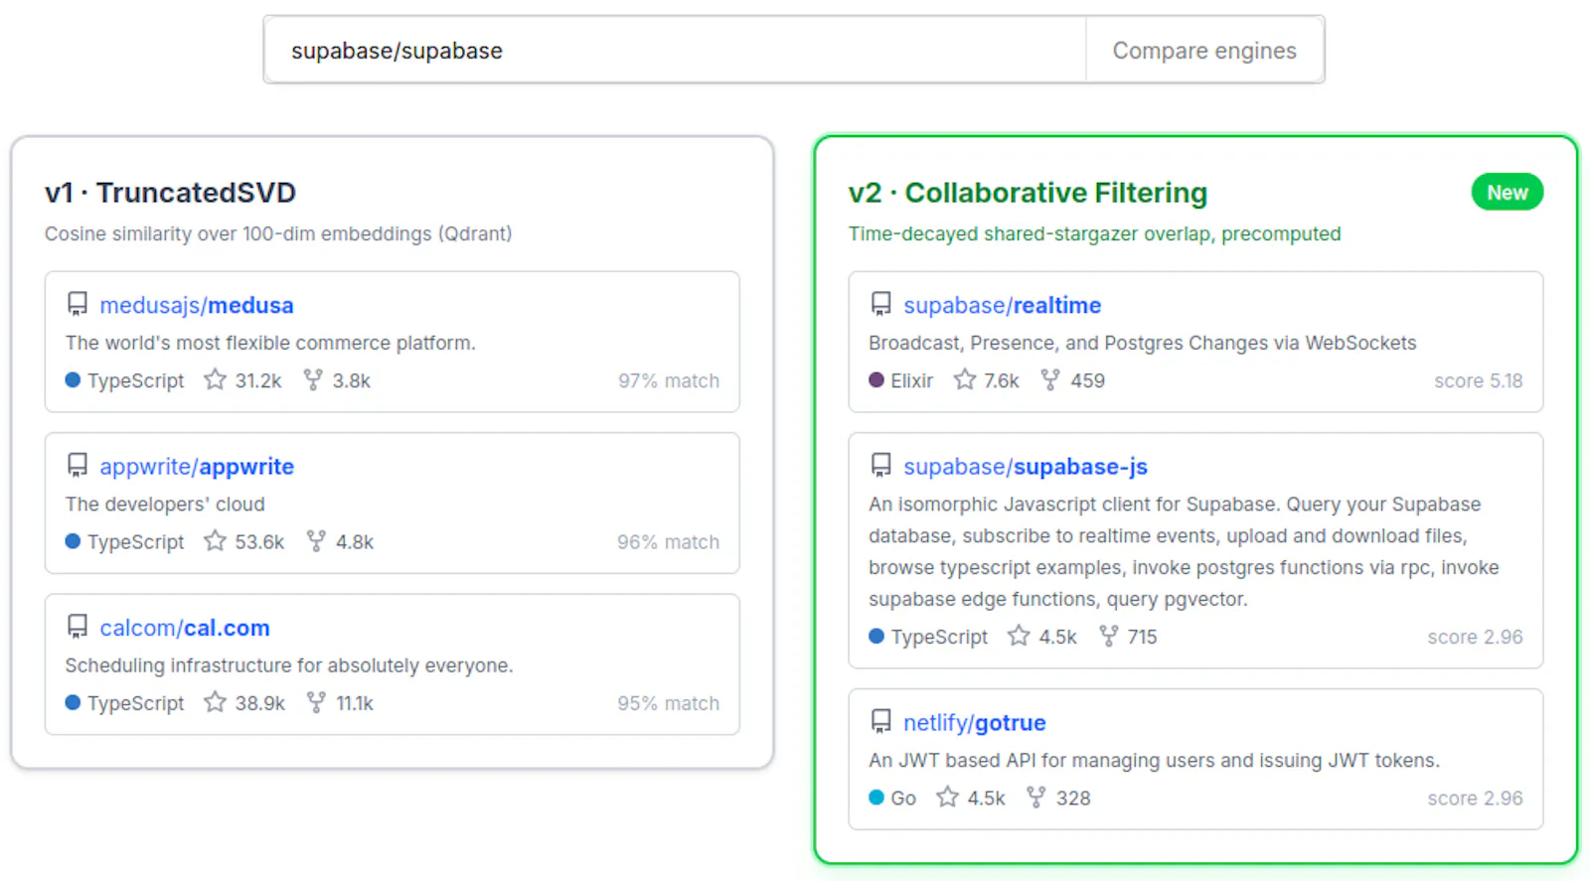Click the Elixir language dot on realtime card
This screenshot has height=881, width=1590.
click(876, 379)
